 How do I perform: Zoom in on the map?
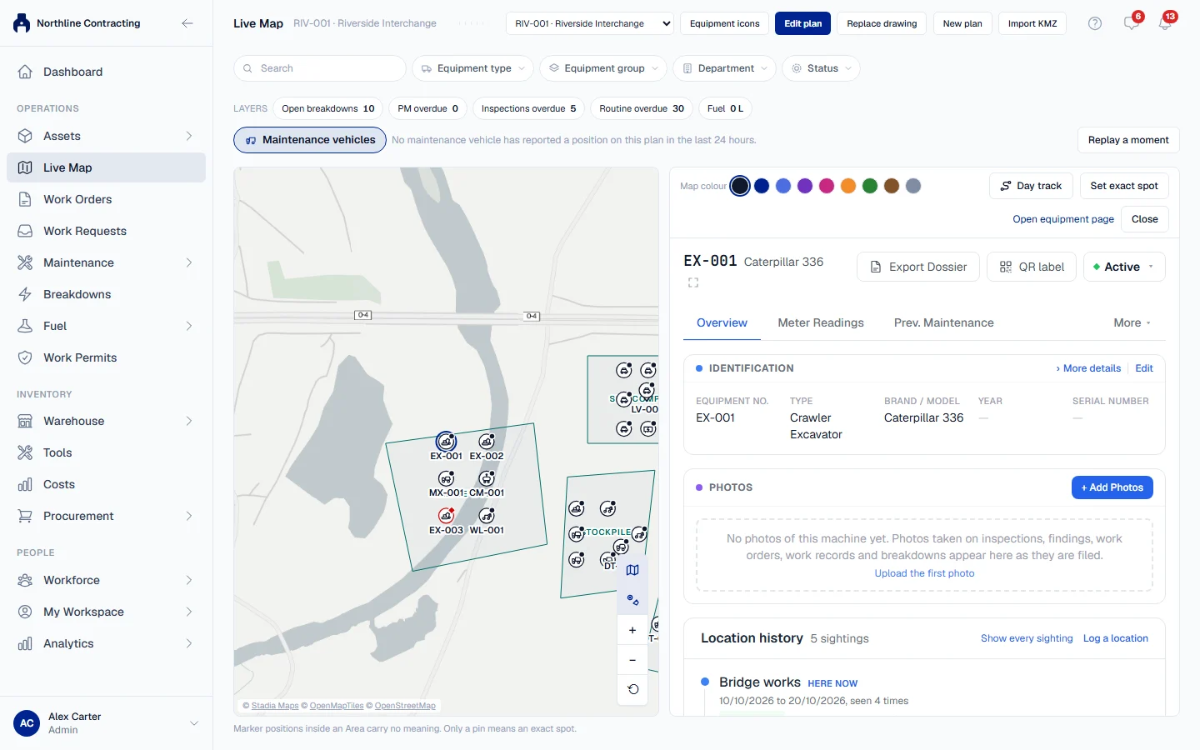click(632, 630)
